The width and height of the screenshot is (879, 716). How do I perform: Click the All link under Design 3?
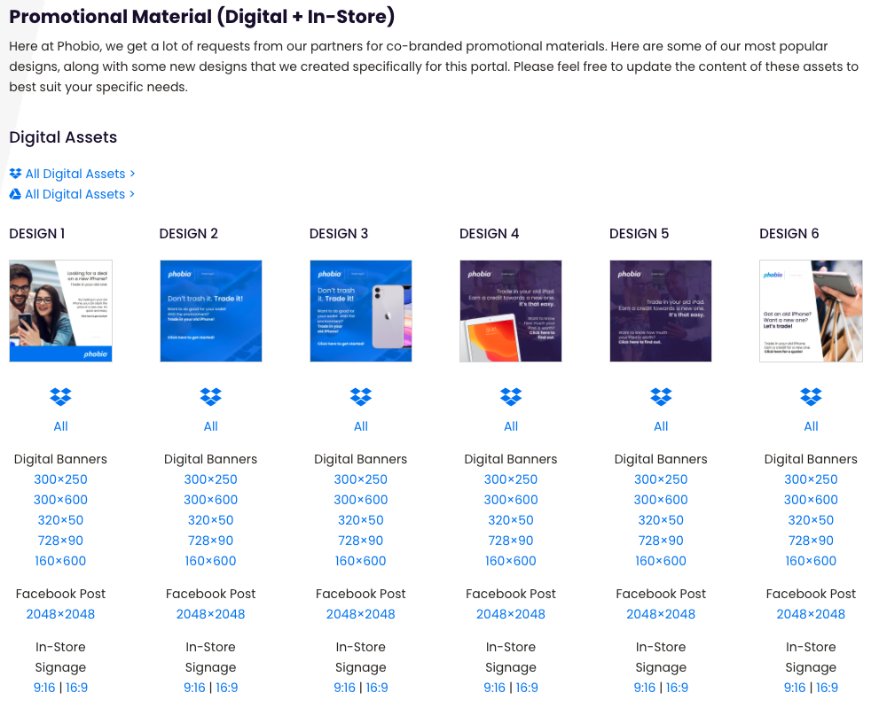point(360,426)
